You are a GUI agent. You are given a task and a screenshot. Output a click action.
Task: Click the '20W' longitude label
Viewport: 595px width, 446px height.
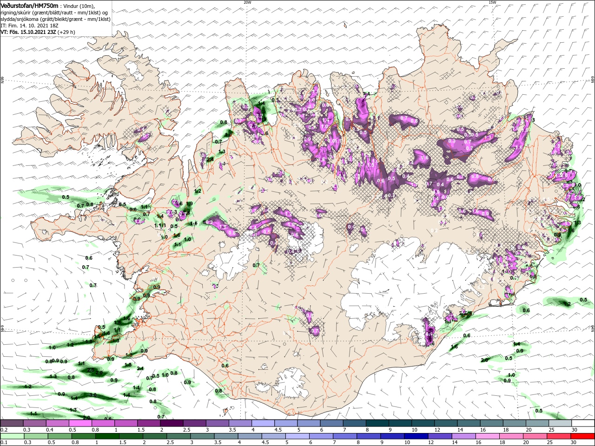[x=247, y=2]
